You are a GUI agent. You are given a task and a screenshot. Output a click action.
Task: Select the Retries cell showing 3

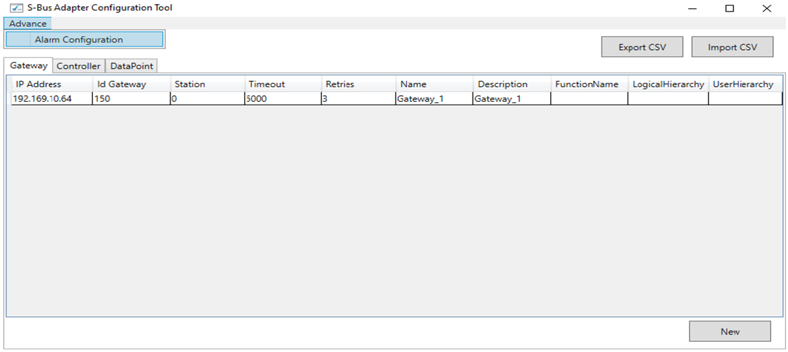(359, 98)
